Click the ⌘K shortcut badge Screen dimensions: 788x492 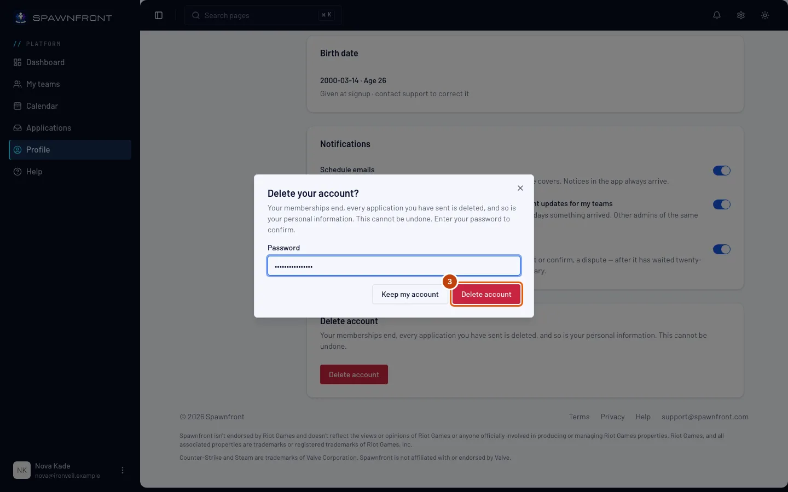[x=326, y=15]
